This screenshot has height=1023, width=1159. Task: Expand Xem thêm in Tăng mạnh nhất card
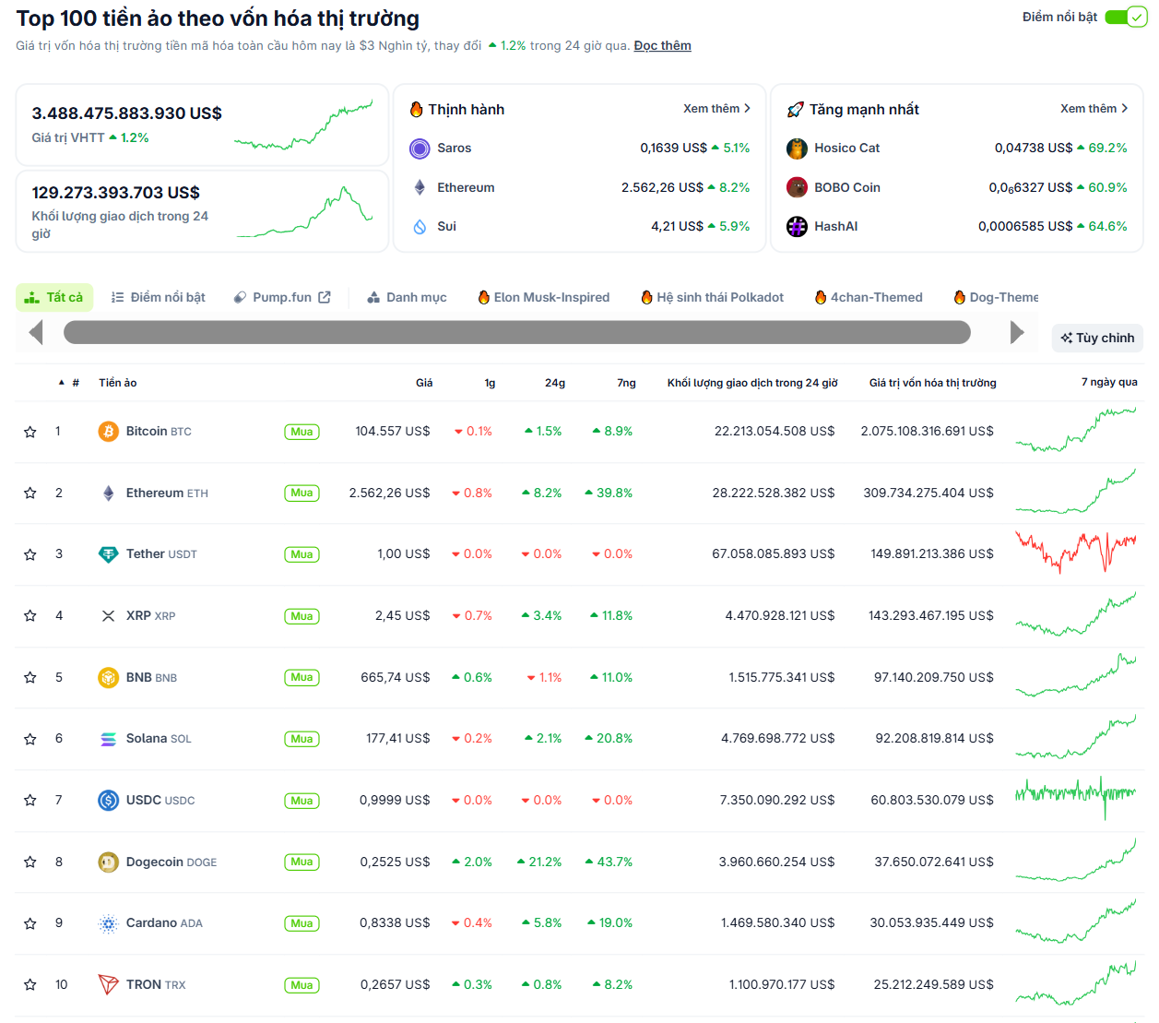(1094, 109)
